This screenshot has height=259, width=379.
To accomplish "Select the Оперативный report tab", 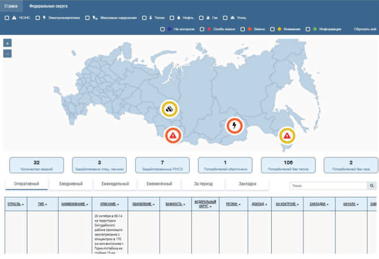I will coord(27,184).
